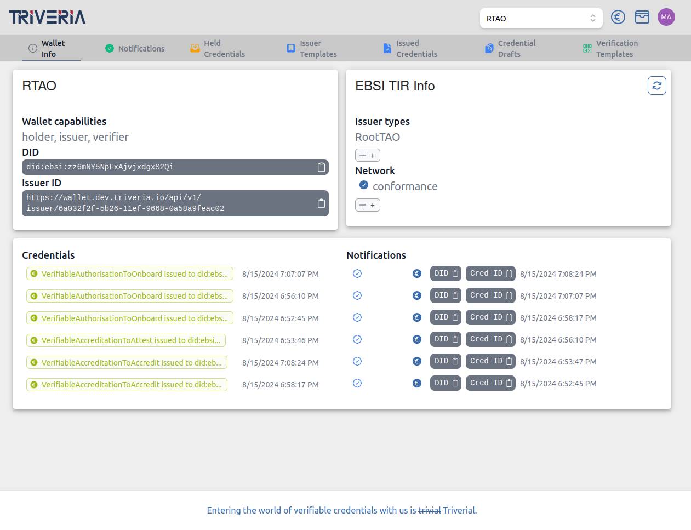Toggle check circle on the 6:56:10 PM notification
This screenshot has height=530, width=691.
point(357,339)
